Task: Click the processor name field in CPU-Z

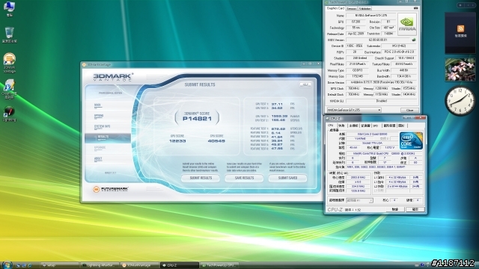Action: 372,134
